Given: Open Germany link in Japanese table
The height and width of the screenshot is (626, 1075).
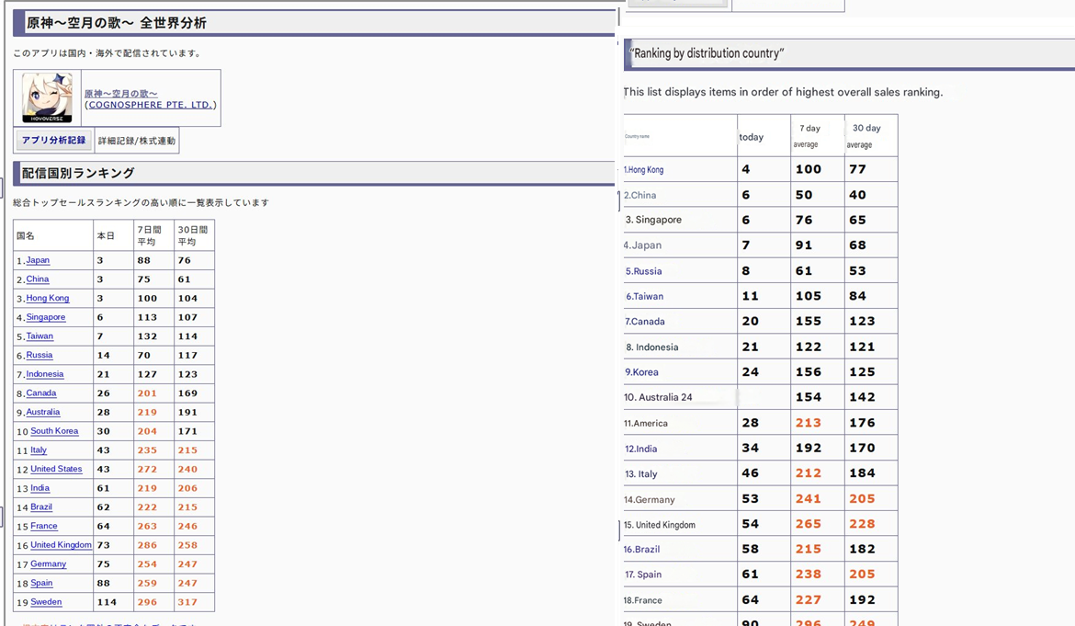Looking at the screenshot, I should [48, 563].
